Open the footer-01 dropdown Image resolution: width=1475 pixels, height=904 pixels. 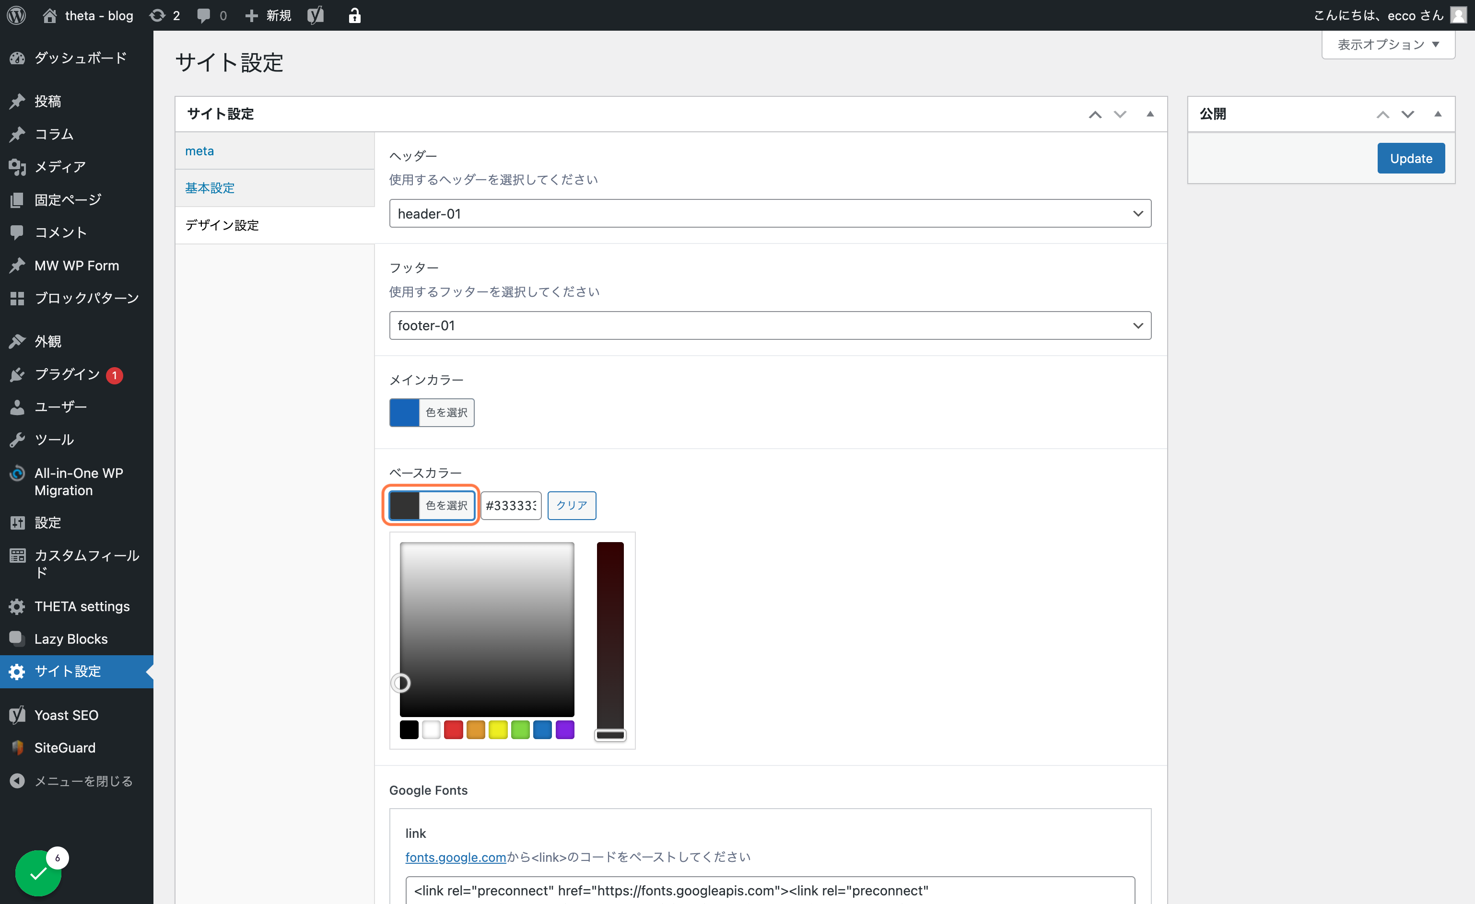coord(770,325)
